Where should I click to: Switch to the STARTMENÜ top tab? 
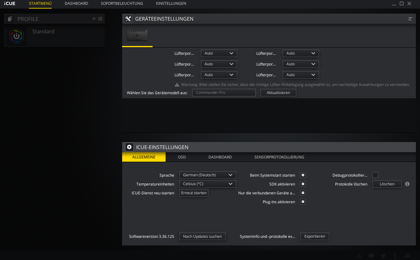pyautogui.click(x=40, y=3)
